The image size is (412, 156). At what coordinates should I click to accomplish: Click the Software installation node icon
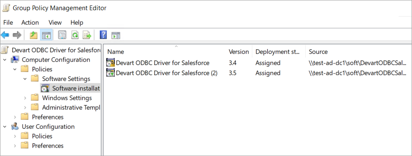(45, 88)
